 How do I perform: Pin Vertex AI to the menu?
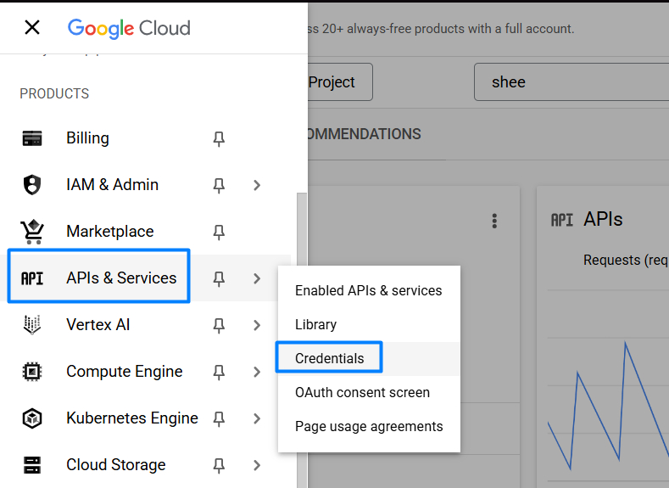coord(219,325)
